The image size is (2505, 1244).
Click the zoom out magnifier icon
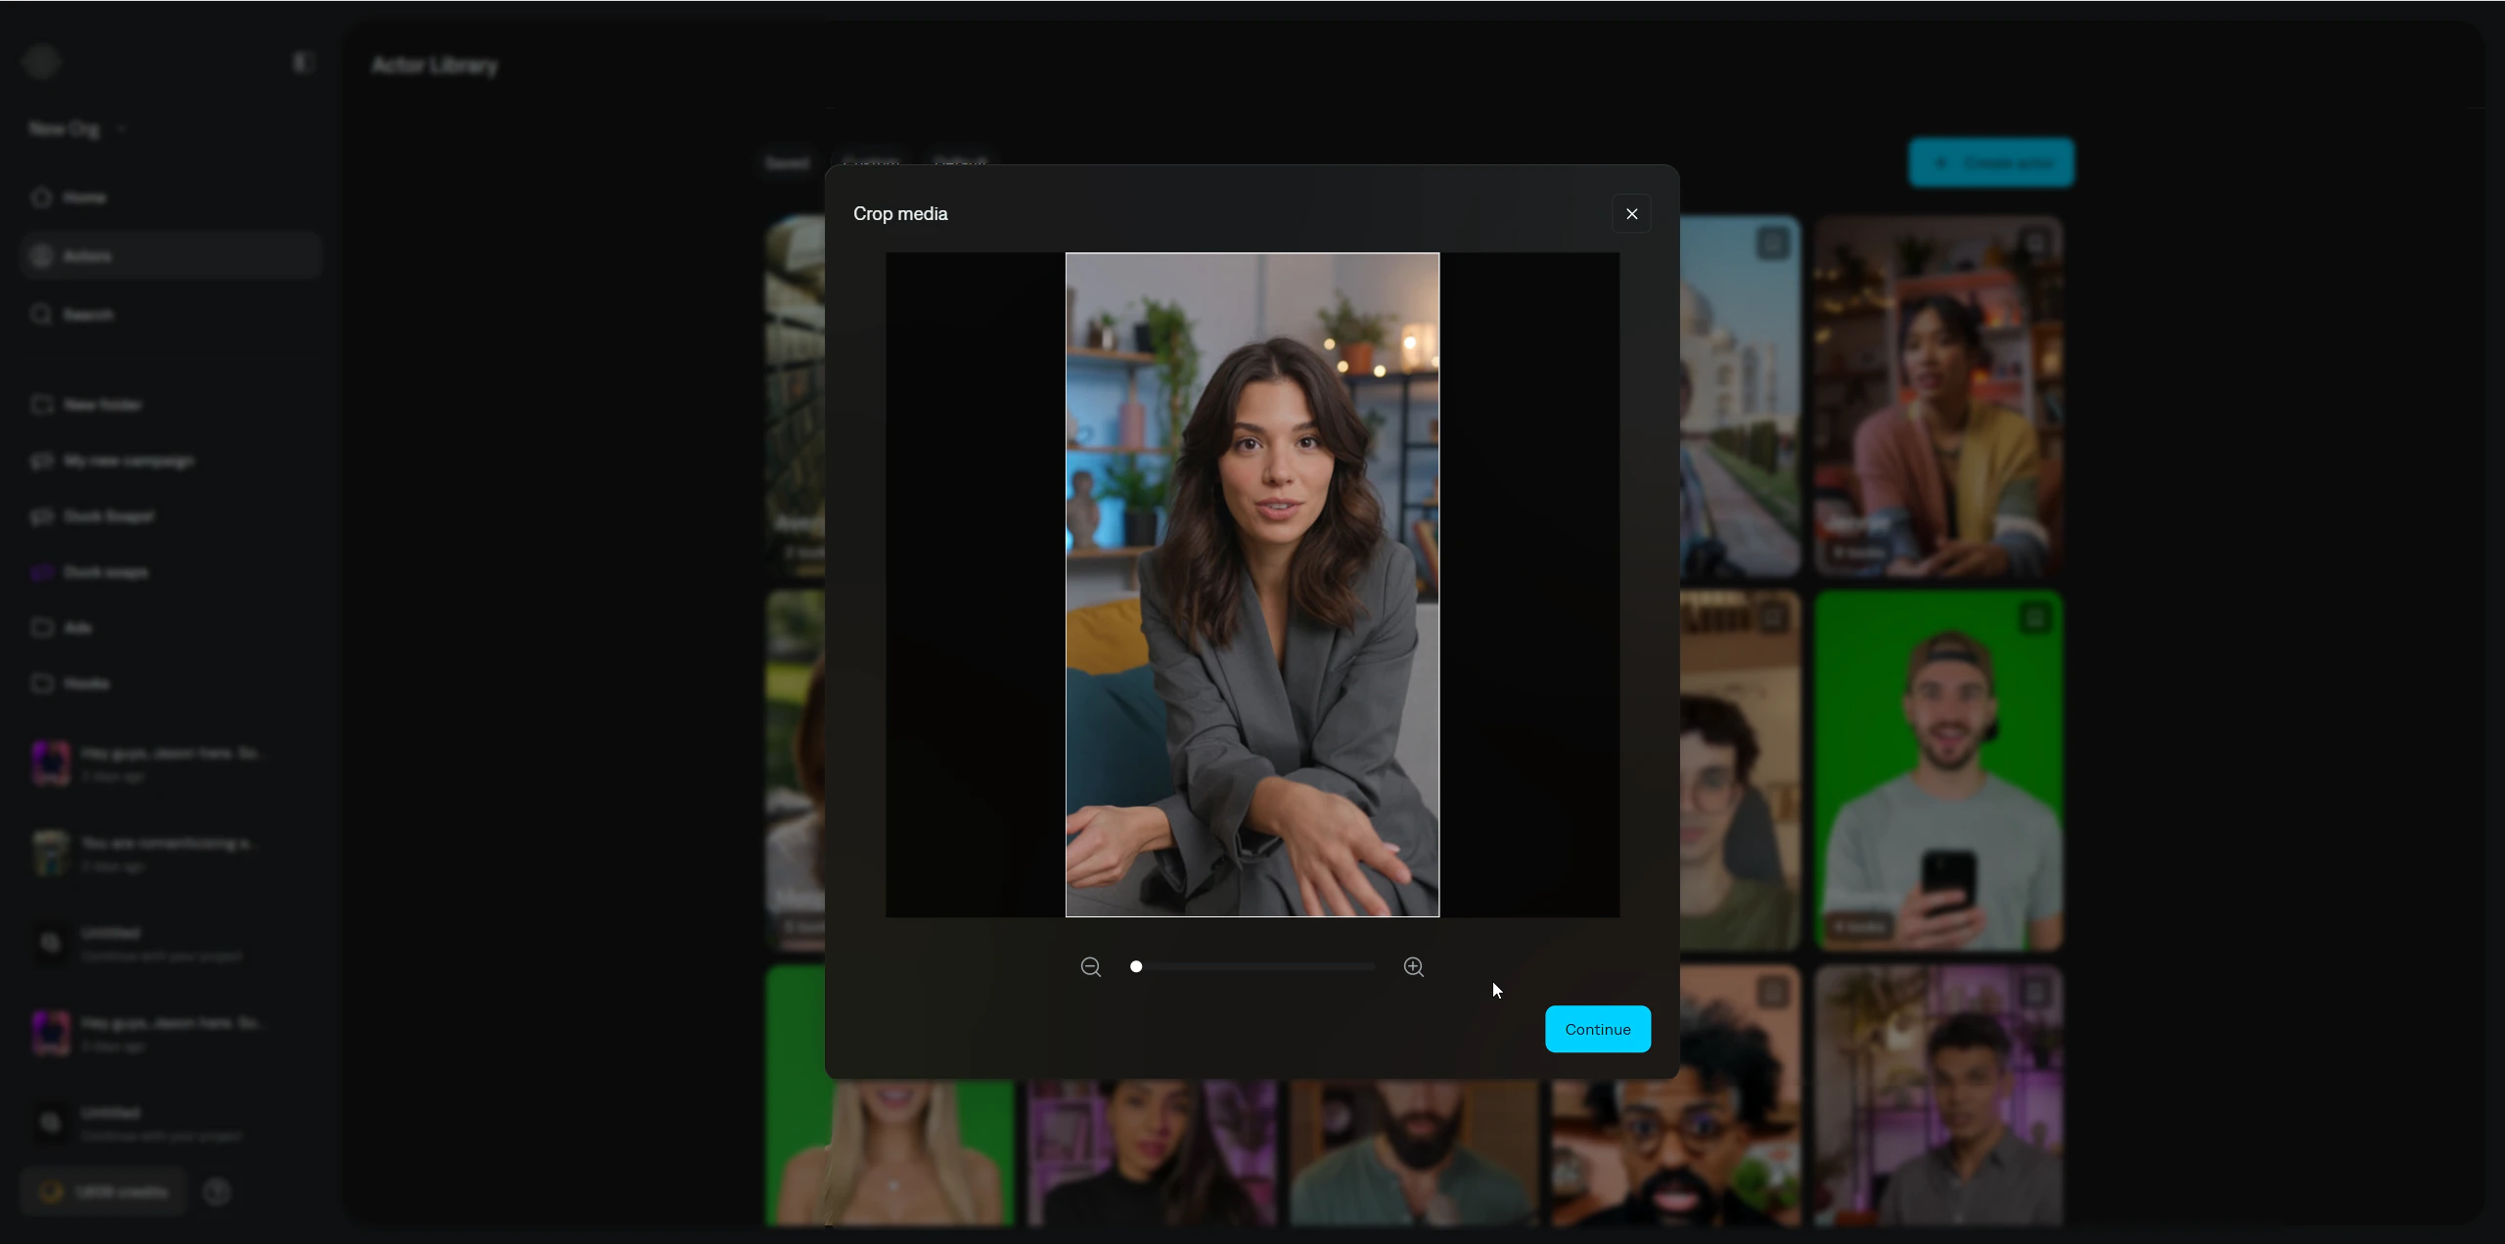point(1091,966)
